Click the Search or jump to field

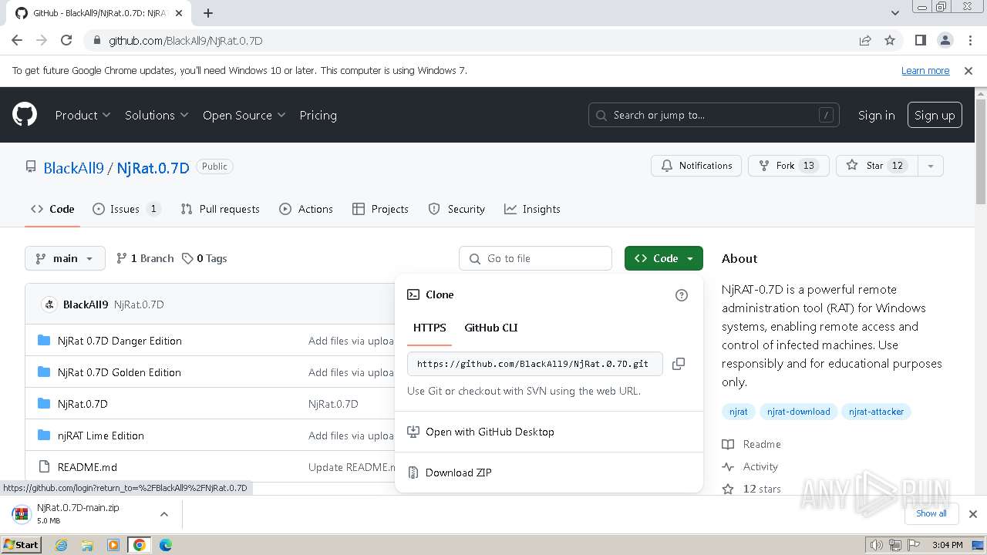pos(714,115)
